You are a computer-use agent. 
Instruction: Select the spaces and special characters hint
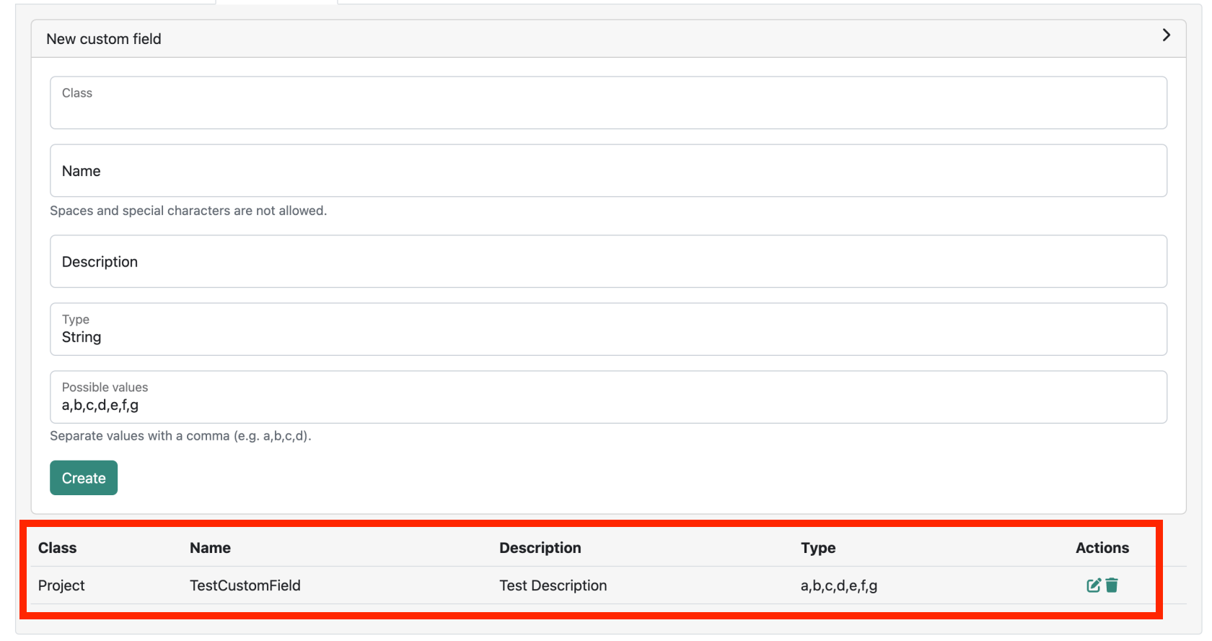[x=188, y=211]
